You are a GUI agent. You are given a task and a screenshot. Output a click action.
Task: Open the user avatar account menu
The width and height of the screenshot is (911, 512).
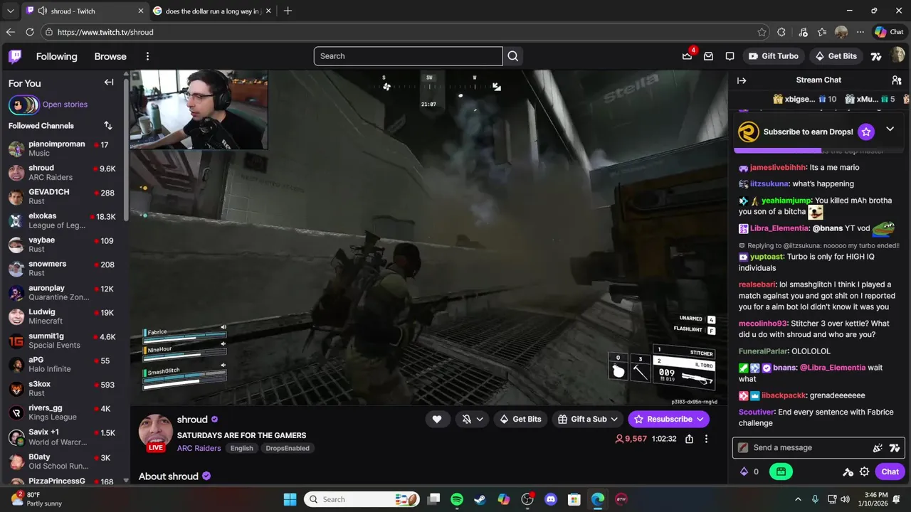[897, 56]
